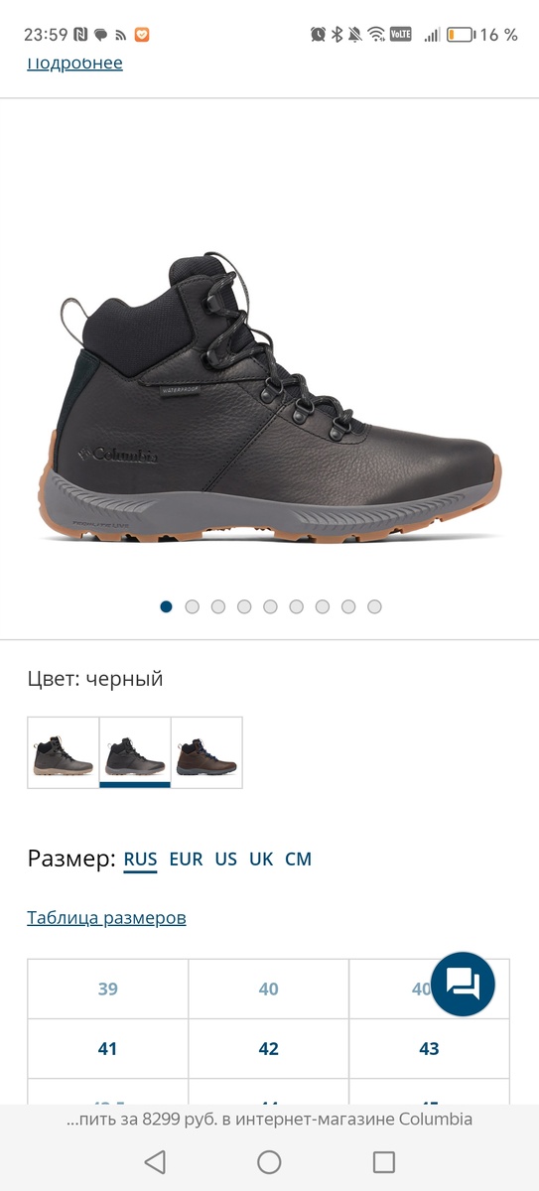Tap the NFC icon in status bar

click(x=81, y=35)
